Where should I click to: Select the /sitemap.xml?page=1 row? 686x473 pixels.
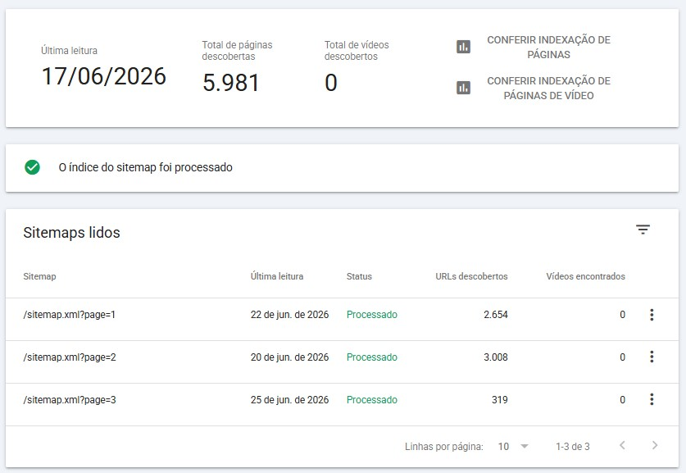[342, 320]
